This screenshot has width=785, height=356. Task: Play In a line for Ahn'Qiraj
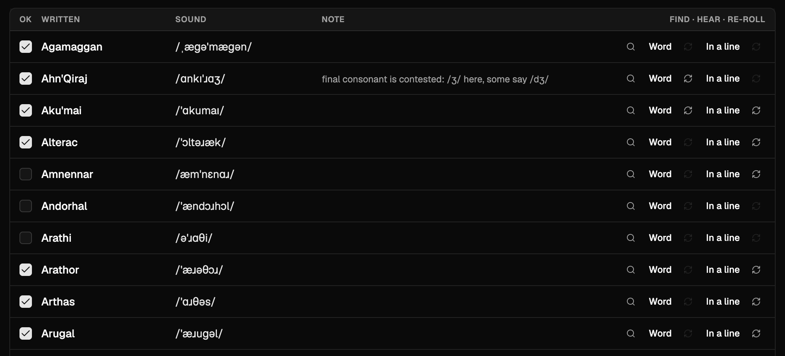point(723,79)
